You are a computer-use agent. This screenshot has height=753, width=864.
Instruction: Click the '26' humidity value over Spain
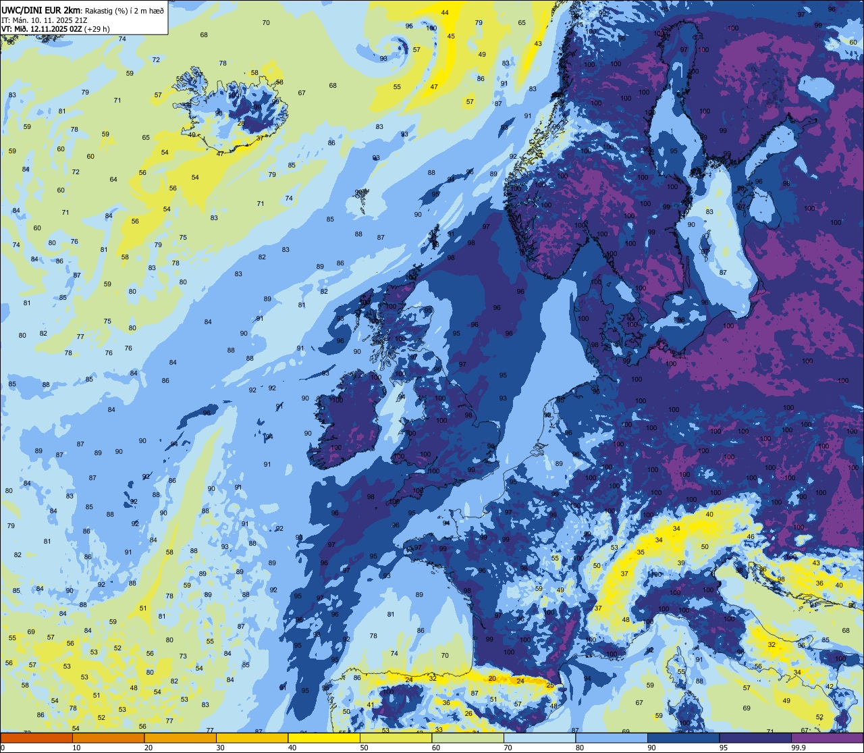click(468, 713)
